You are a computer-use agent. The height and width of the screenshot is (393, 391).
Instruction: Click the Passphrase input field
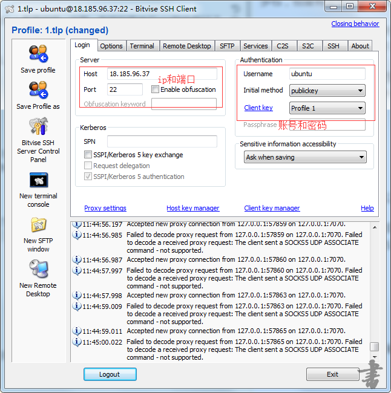(327, 125)
